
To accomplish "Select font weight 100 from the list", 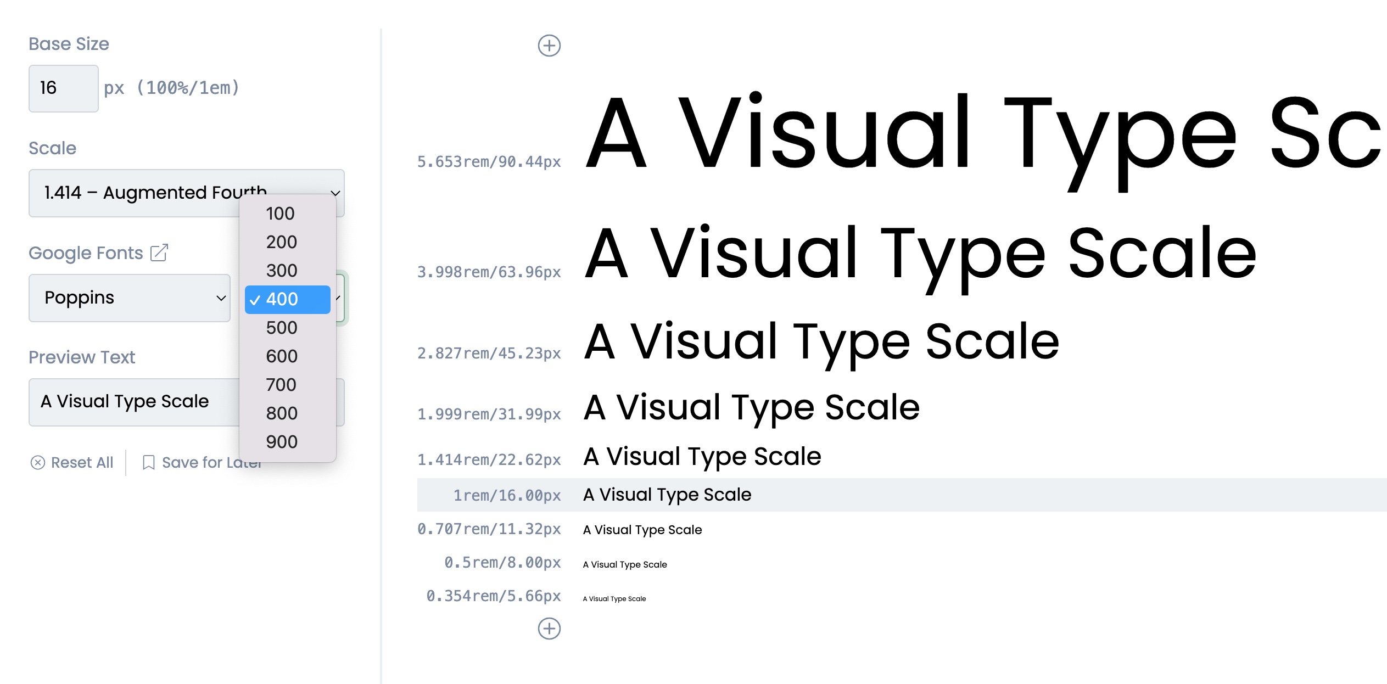I will click(x=281, y=214).
